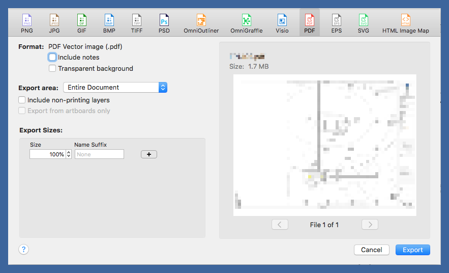Viewport: 449px width, 273px height.
Task: Select OmniOutliner export format
Action: (x=201, y=23)
